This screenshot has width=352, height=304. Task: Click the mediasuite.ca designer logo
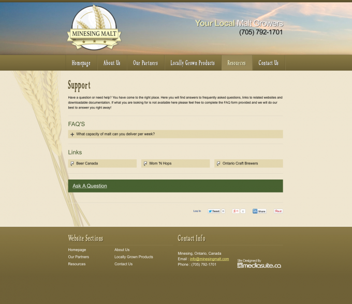259,265
